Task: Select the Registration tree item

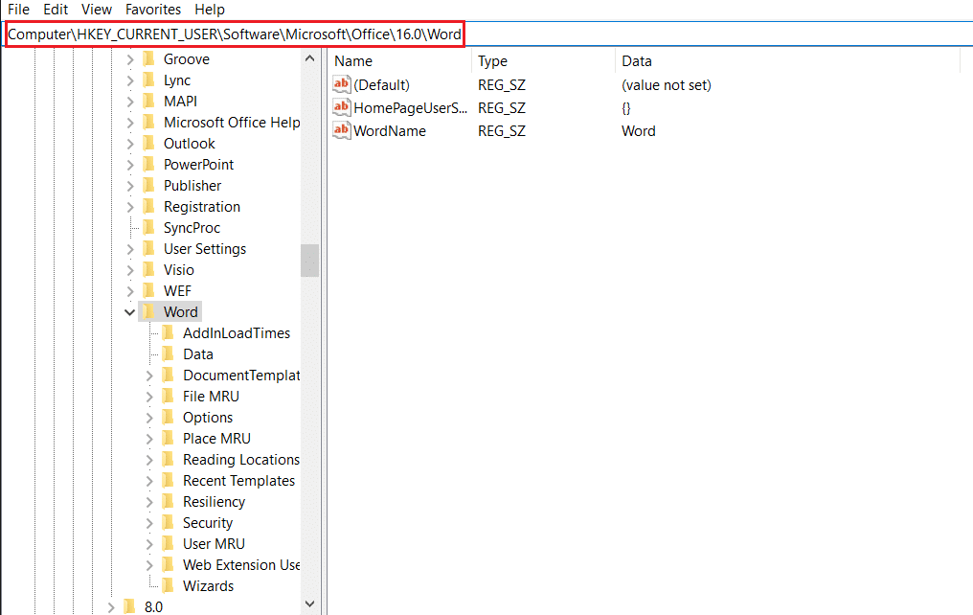Action: point(202,207)
